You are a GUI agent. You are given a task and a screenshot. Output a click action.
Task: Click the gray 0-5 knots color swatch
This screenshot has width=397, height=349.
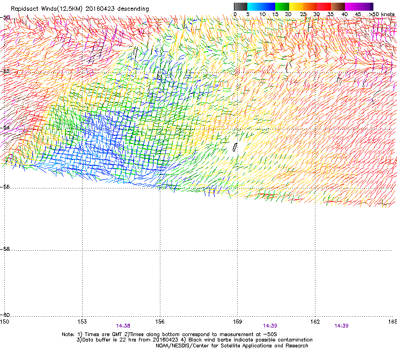[x=240, y=6]
